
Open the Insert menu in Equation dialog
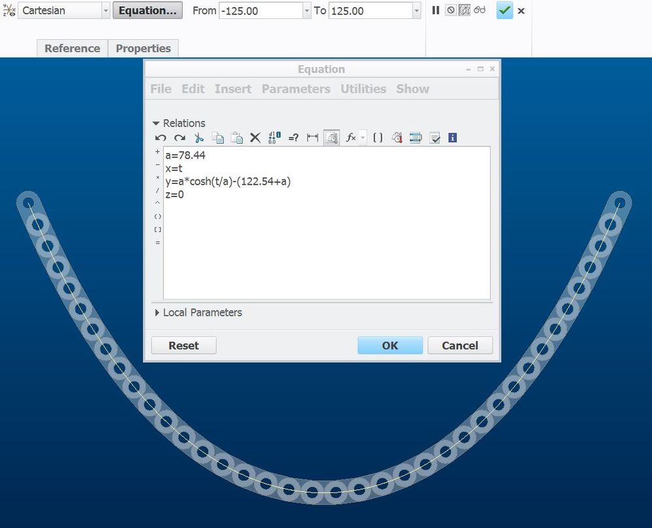pyautogui.click(x=233, y=89)
